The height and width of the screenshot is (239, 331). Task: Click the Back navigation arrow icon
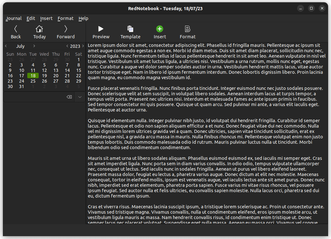click(16, 28)
